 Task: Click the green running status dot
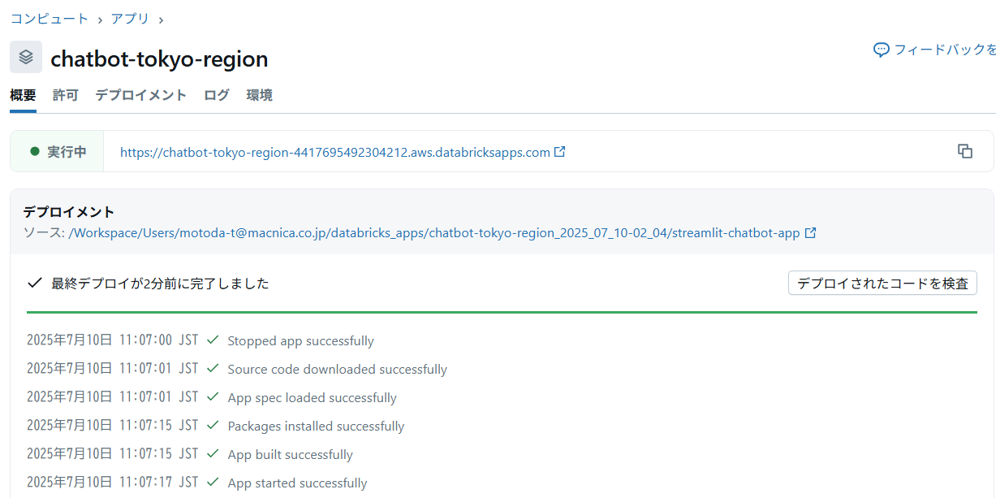34,151
